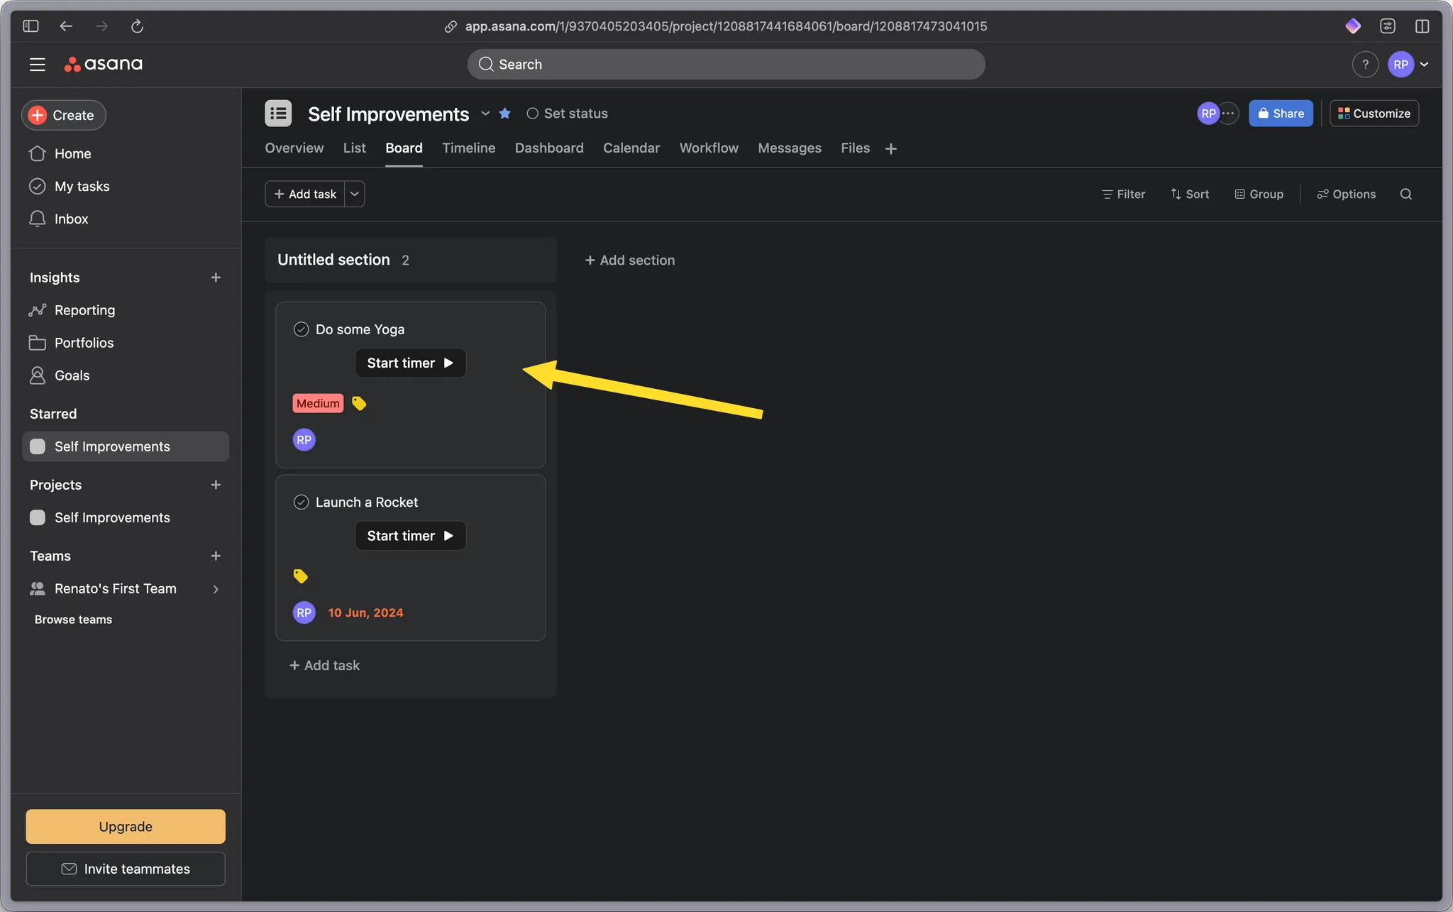The width and height of the screenshot is (1453, 912).
Task: Click the project list icon beside title
Action: [x=278, y=114]
